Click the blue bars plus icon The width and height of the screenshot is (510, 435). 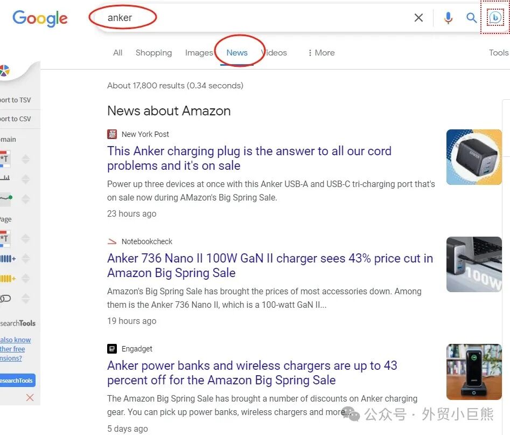pyautogui.click(x=8, y=259)
